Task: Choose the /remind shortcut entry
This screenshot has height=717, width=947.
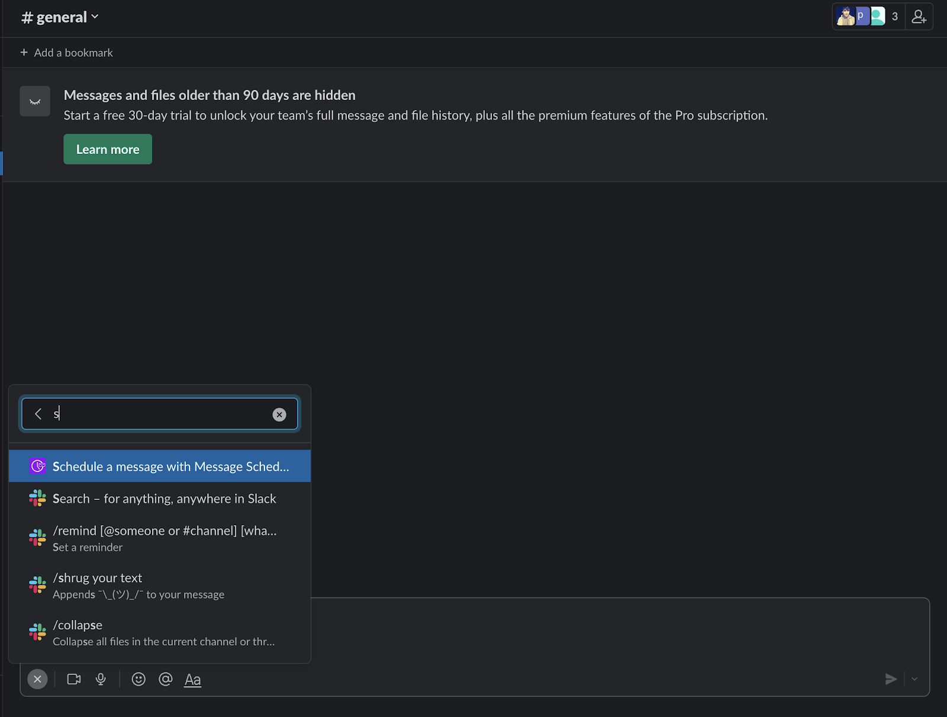Action: [x=160, y=538]
